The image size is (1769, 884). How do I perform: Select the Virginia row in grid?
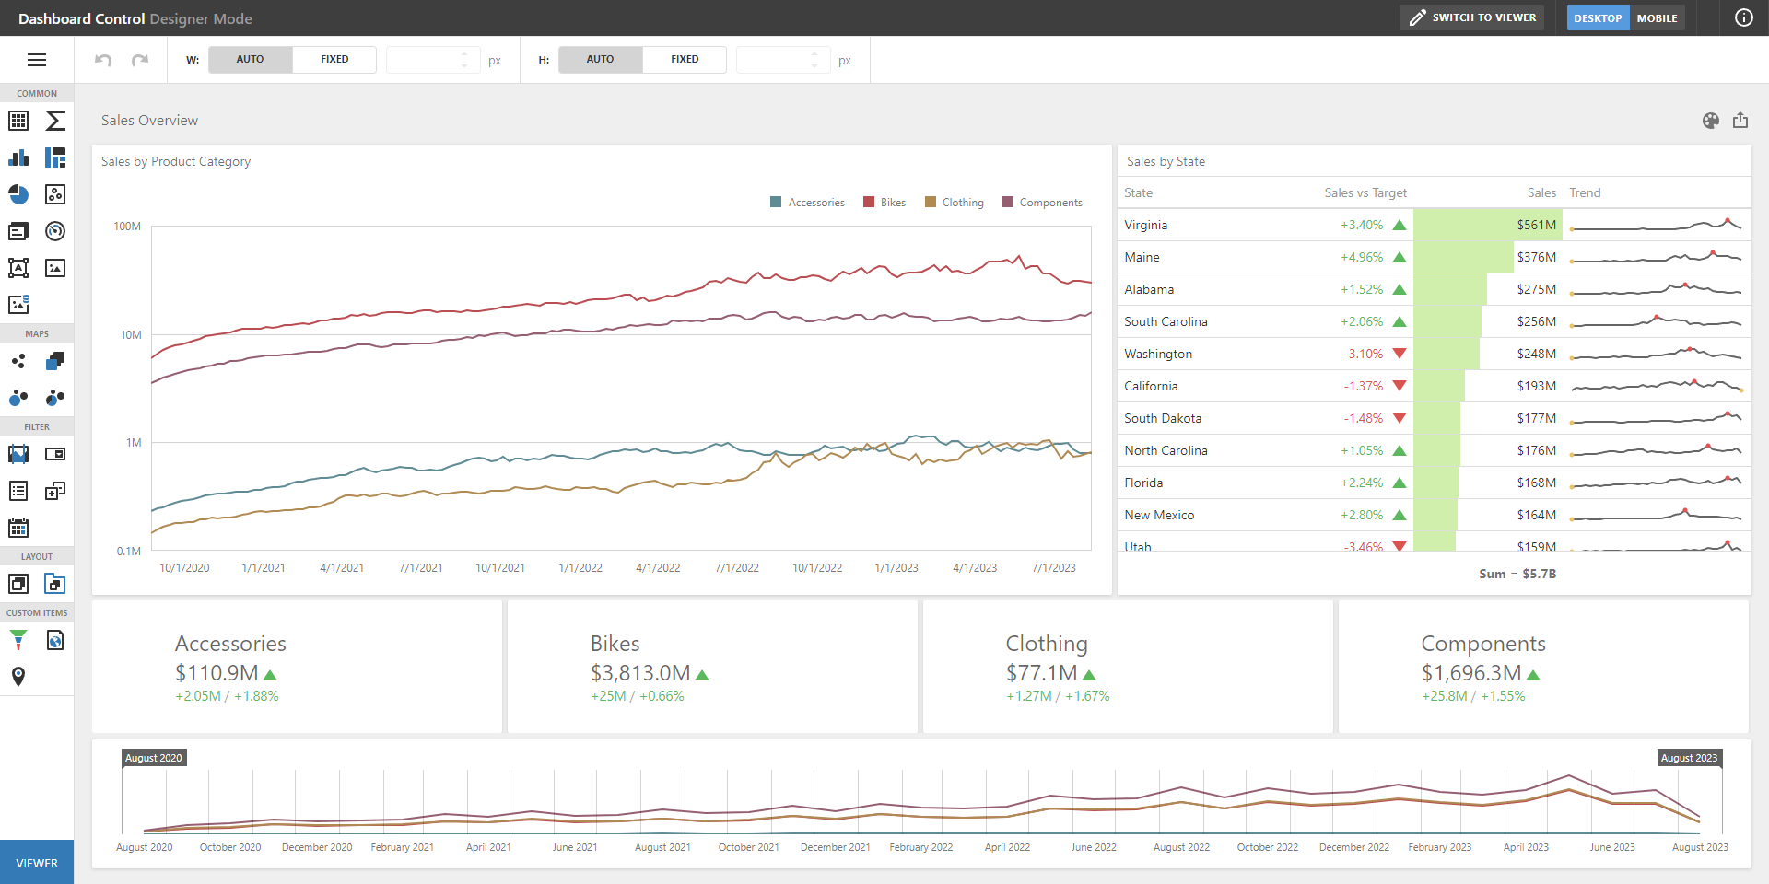coord(1434,225)
